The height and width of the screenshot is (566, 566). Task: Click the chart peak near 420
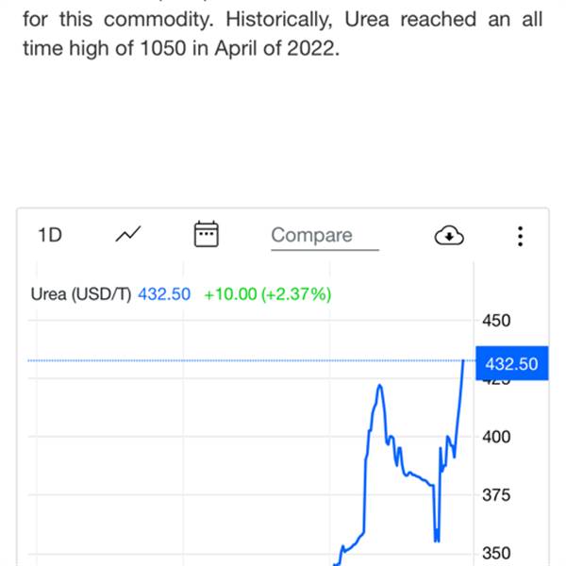pyautogui.click(x=380, y=386)
